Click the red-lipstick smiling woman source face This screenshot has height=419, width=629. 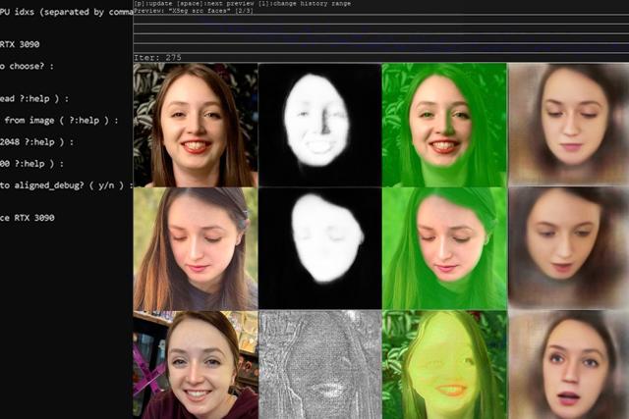click(x=195, y=125)
